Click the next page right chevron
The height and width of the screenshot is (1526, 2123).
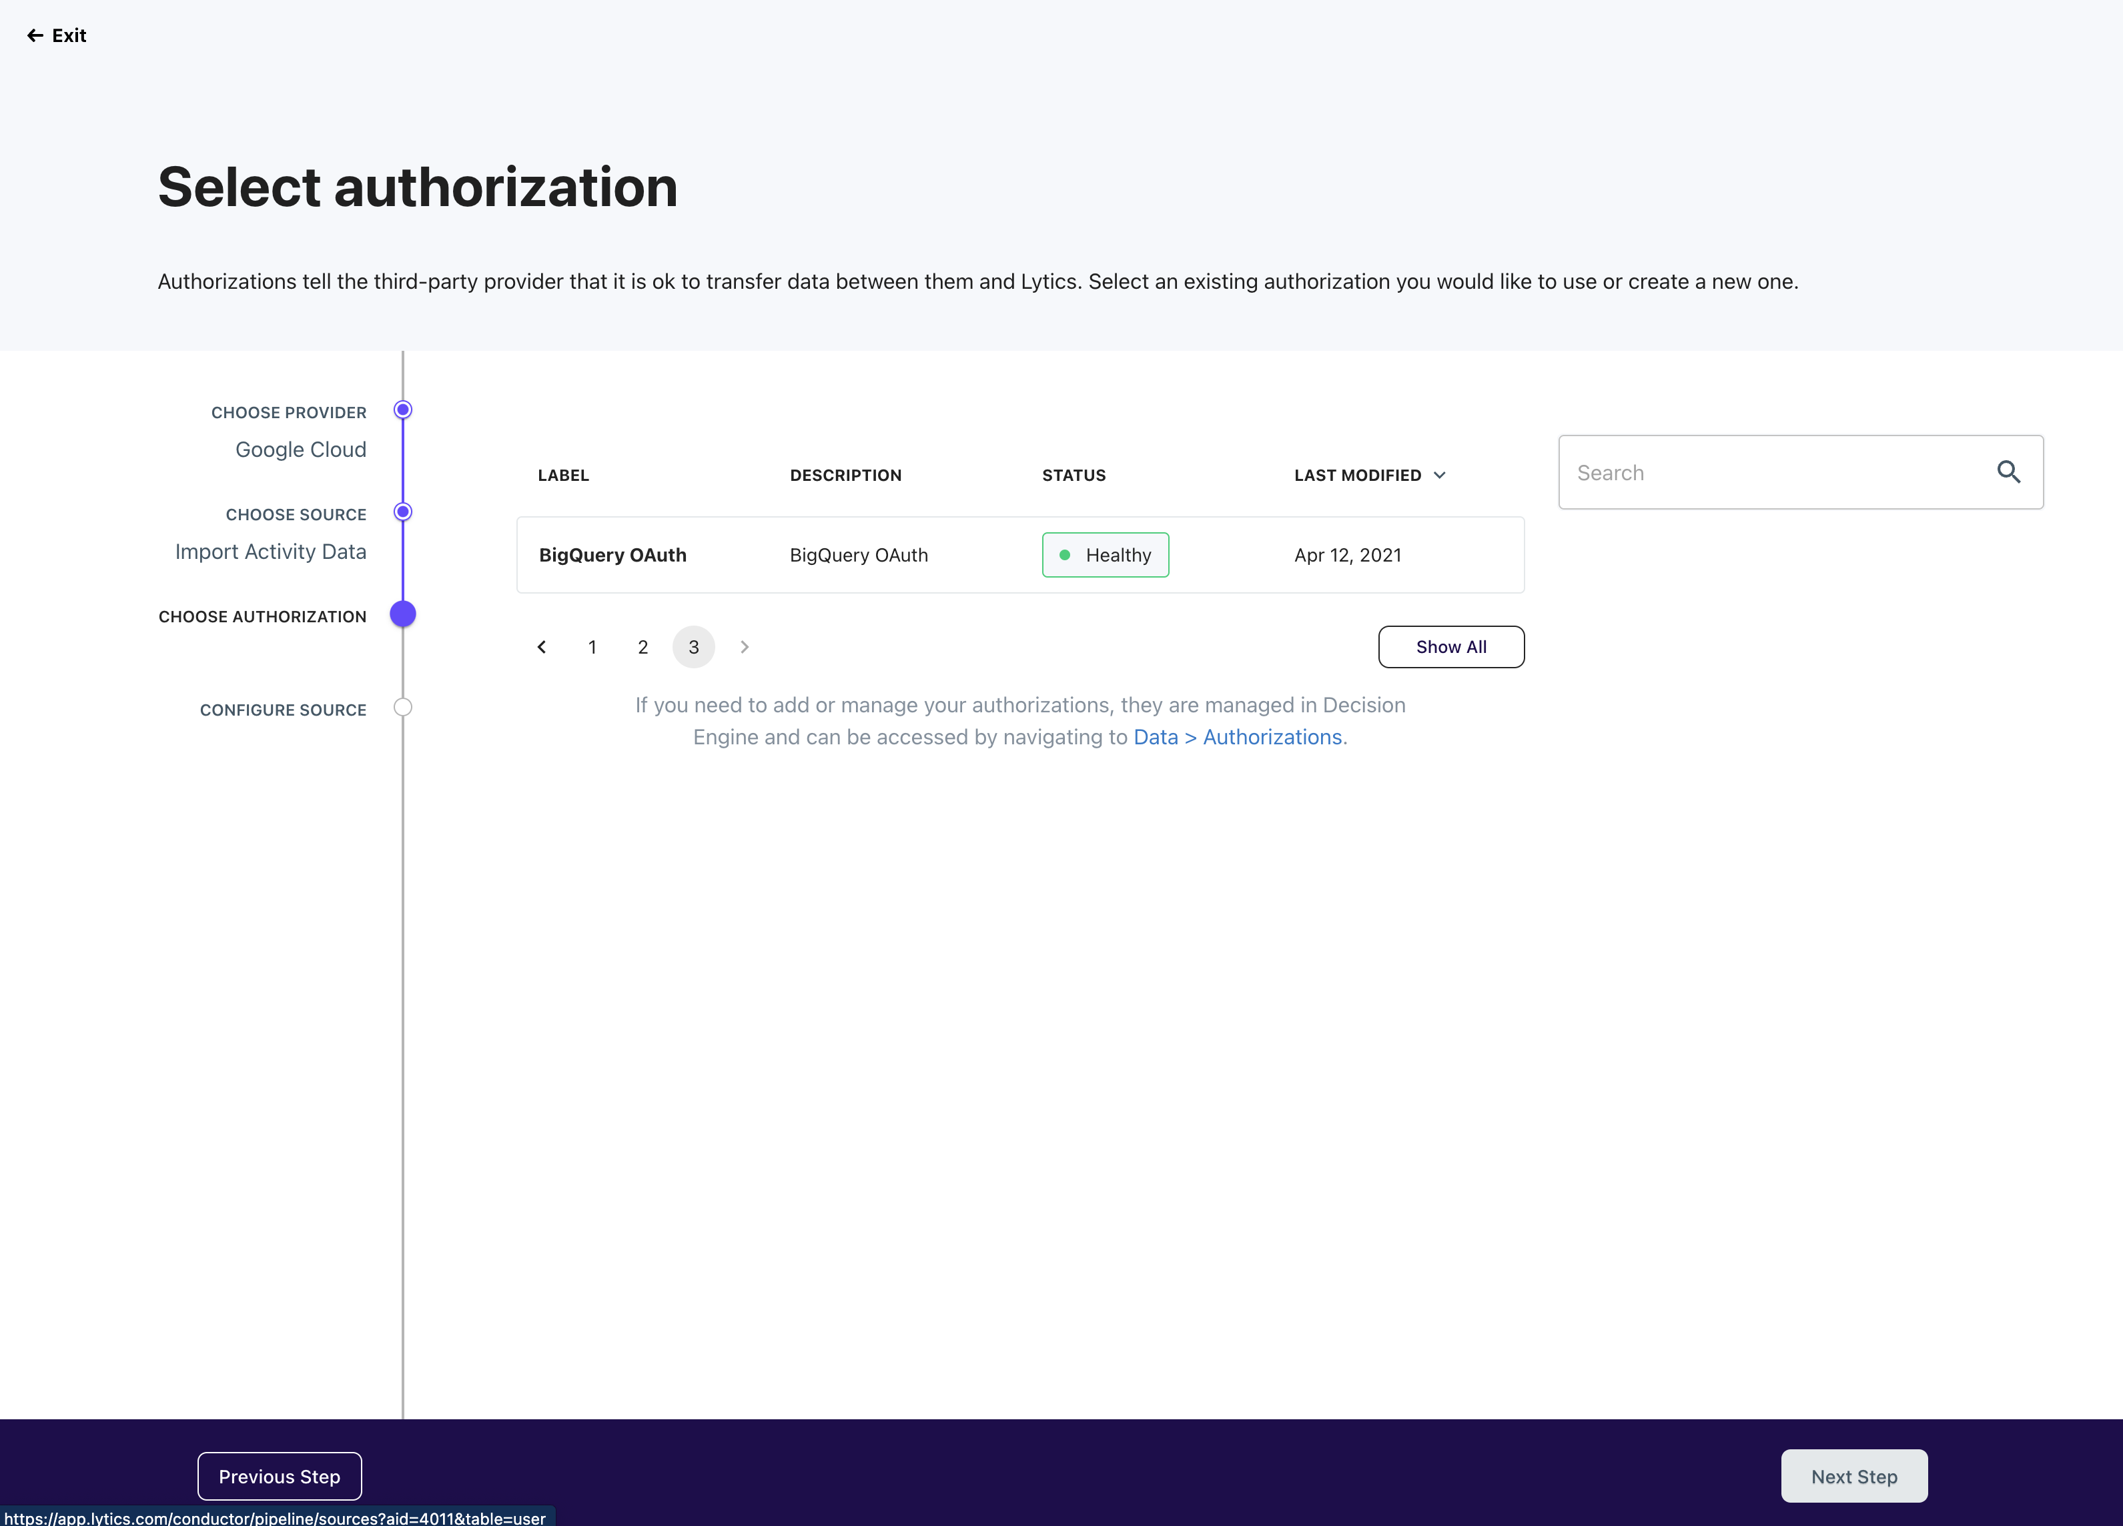[x=744, y=646]
